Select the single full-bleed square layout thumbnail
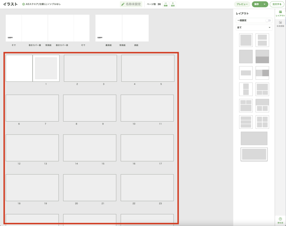The height and width of the screenshot is (226, 286). pyautogui.click(x=246, y=57)
